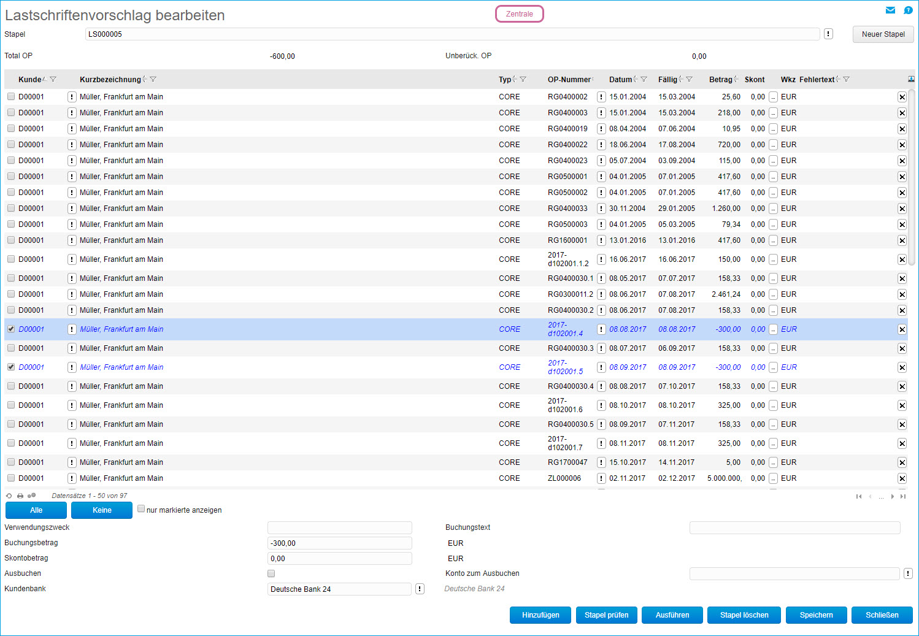This screenshot has width=919, height=636.
Task: Click the help question mark icon
Action: (908, 10)
